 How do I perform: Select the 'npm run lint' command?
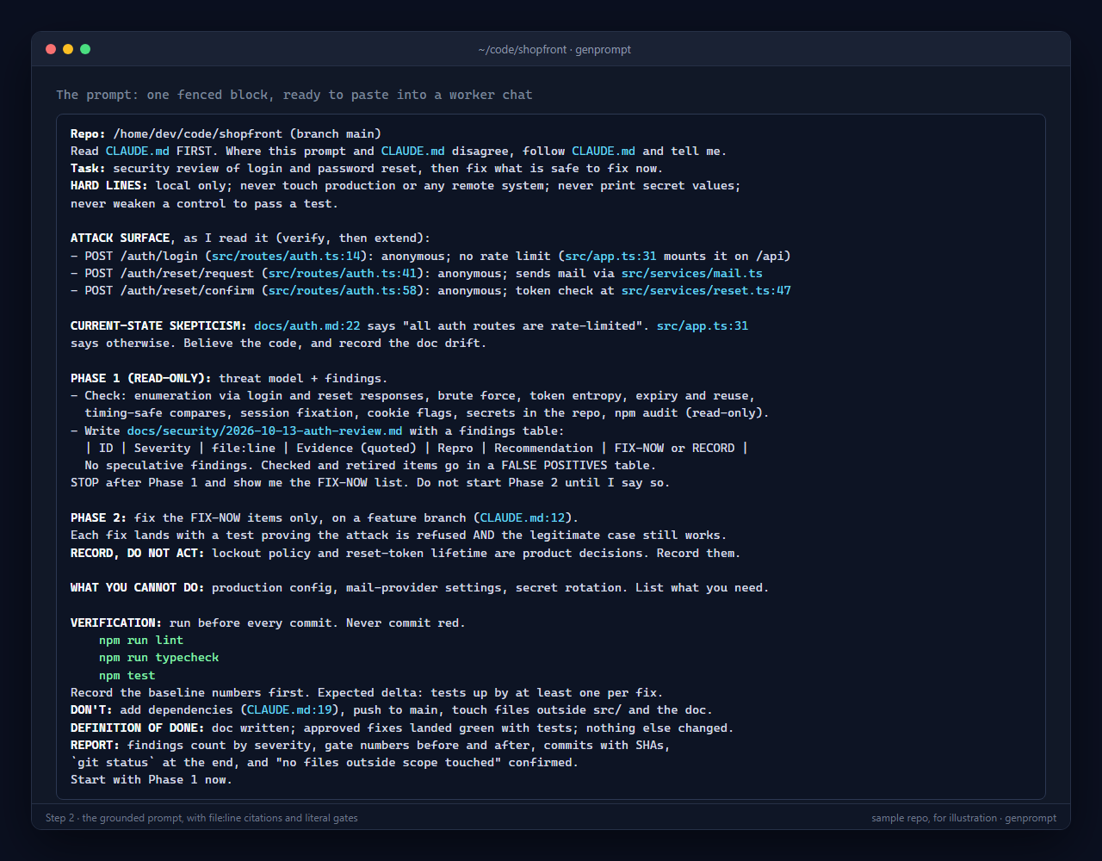[141, 640]
